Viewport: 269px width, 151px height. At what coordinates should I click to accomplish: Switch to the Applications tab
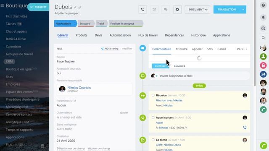pos(222,35)
